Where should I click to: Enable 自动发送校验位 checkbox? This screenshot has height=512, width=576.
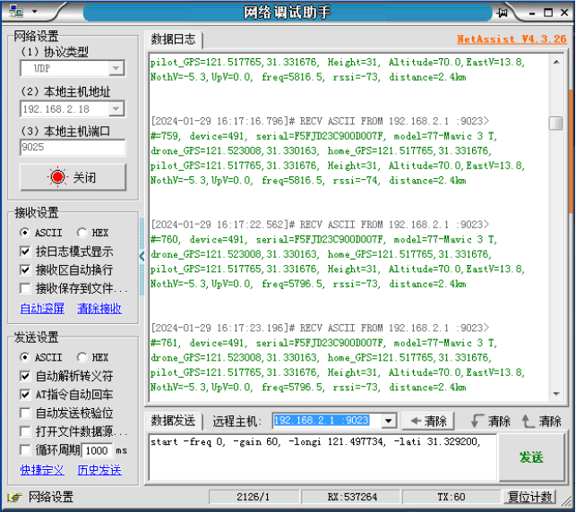[25, 413]
